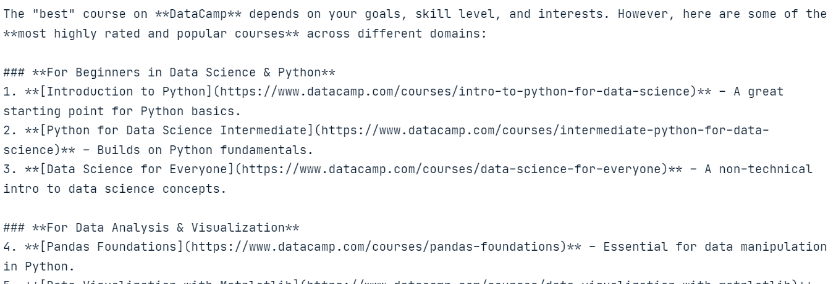
Task: Click the text "Builds on Python fundamentals."
Action: (206, 150)
